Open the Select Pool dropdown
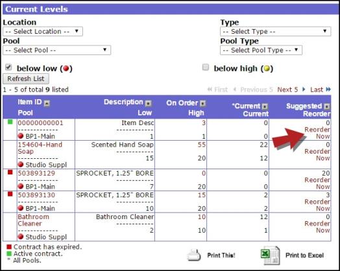Screen dimensions: 340x271 (x=57, y=50)
